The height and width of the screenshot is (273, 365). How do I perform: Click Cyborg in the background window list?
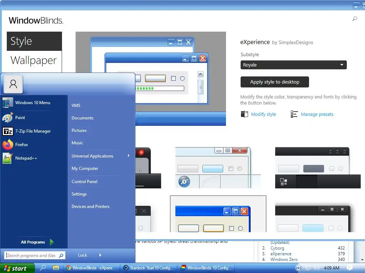tap(277, 248)
